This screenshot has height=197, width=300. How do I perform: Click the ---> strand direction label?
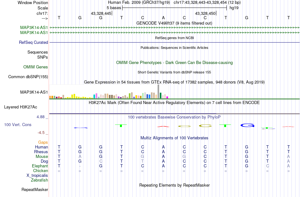45,18
